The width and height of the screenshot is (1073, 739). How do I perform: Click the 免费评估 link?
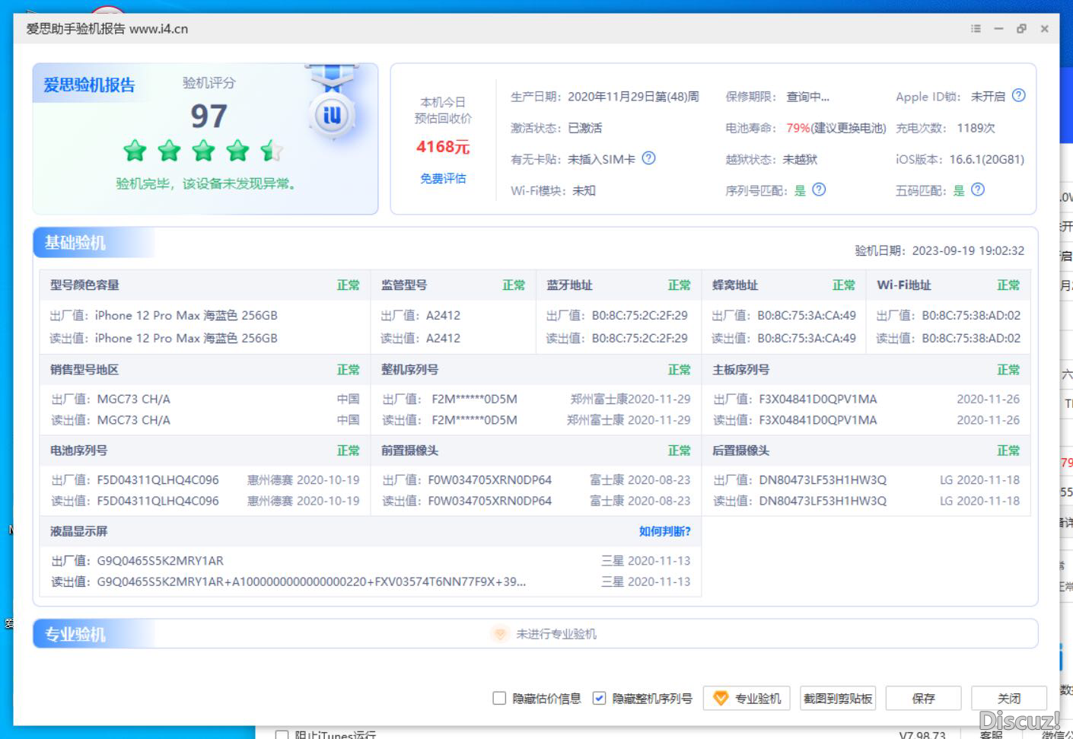443,179
